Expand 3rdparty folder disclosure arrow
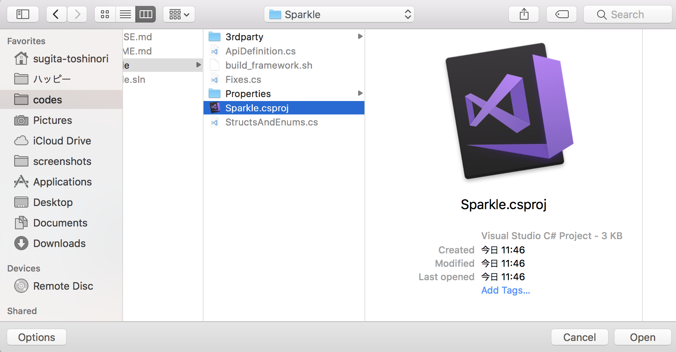This screenshot has height=352, width=676. click(x=360, y=36)
